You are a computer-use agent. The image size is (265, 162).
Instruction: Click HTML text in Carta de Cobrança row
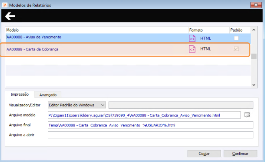click(206, 49)
